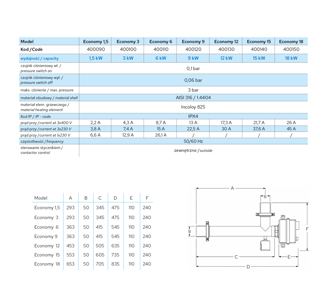Click the code 400130 cell
This screenshot has height=286, width=333.
pos(226,49)
